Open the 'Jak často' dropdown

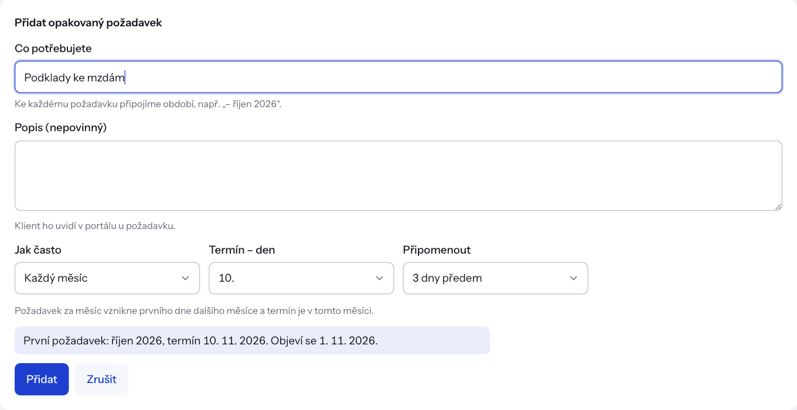(107, 278)
